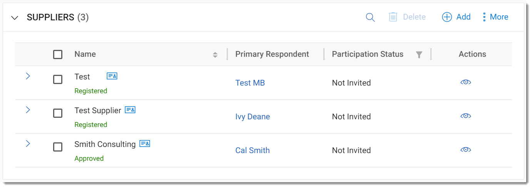The height and width of the screenshot is (188, 532).
Task: Check the box for Test supplier row
Action: (58, 113)
